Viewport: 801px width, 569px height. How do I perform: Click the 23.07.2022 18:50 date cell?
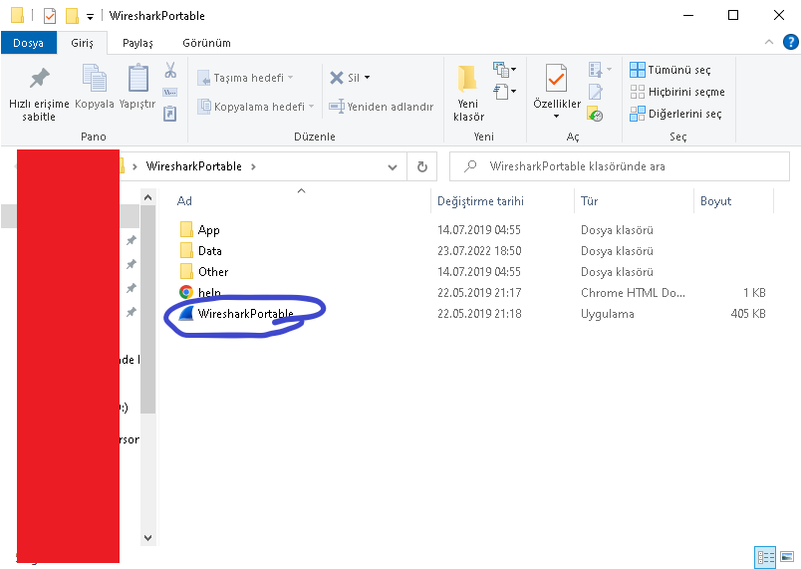(479, 251)
